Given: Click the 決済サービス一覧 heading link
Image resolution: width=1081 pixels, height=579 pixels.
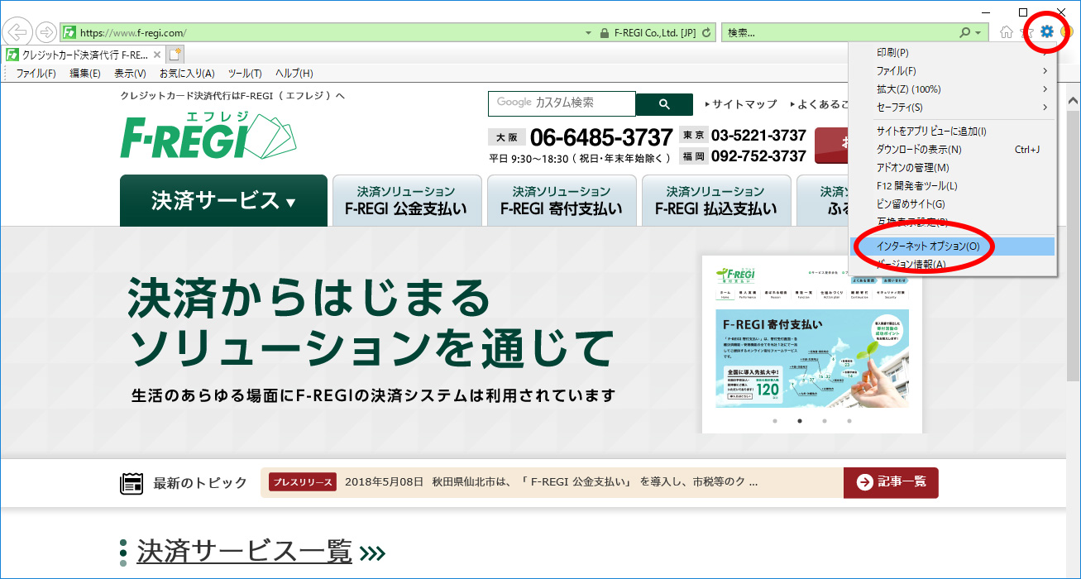Looking at the screenshot, I should tap(245, 551).
